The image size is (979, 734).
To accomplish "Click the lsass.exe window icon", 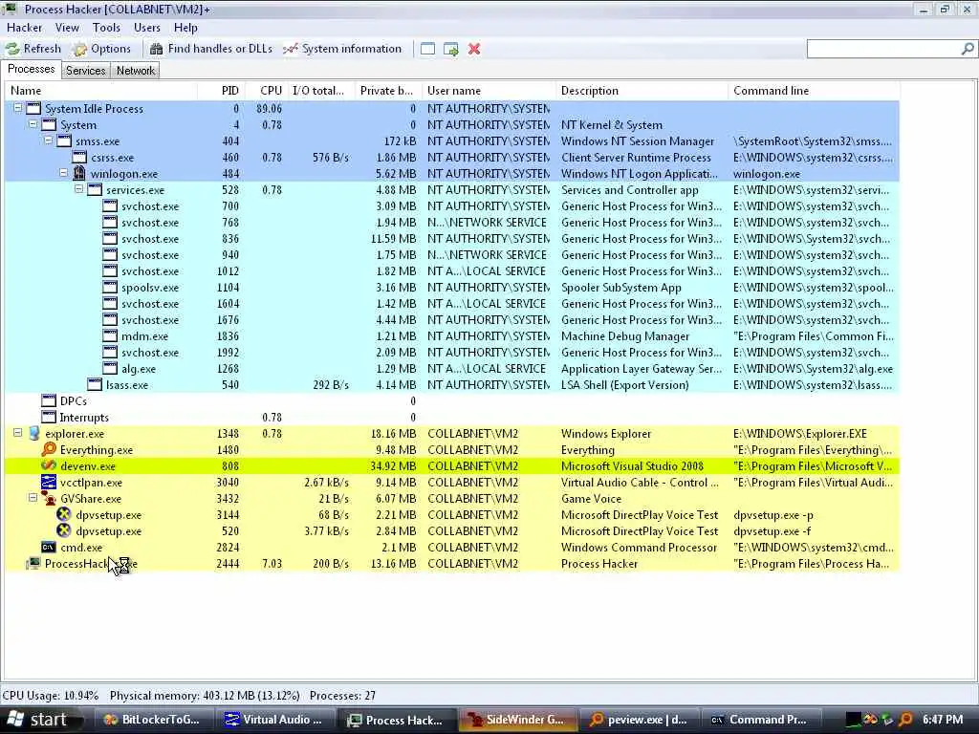I will [95, 384].
